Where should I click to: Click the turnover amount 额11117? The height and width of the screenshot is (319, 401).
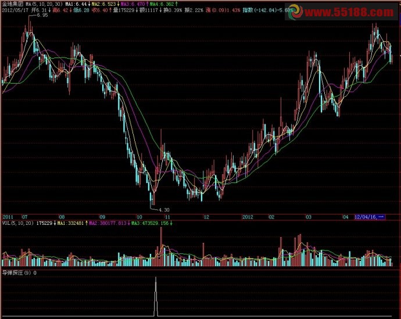click(x=149, y=10)
